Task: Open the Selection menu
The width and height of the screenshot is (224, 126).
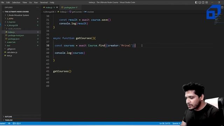Action: pyautogui.click(x=16, y=2)
